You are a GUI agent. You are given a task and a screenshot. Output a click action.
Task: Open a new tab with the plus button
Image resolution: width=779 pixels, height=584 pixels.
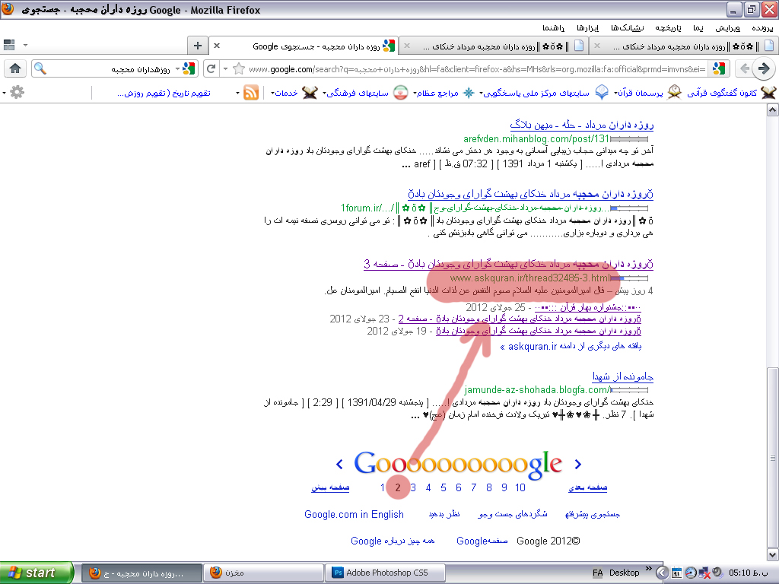pyautogui.click(x=197, y=46)
